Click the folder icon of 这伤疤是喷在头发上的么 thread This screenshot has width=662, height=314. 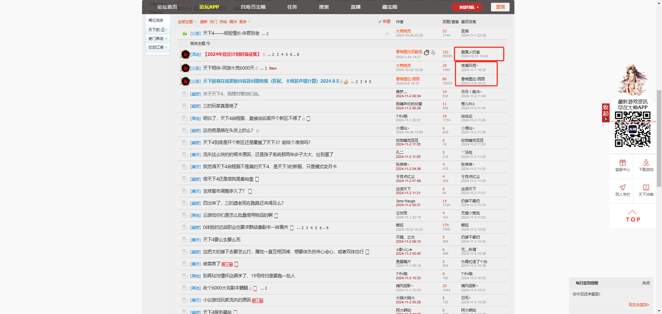[x=185, y=130]
